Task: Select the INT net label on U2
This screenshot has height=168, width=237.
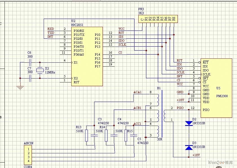Action: click(x=50, y=37)
